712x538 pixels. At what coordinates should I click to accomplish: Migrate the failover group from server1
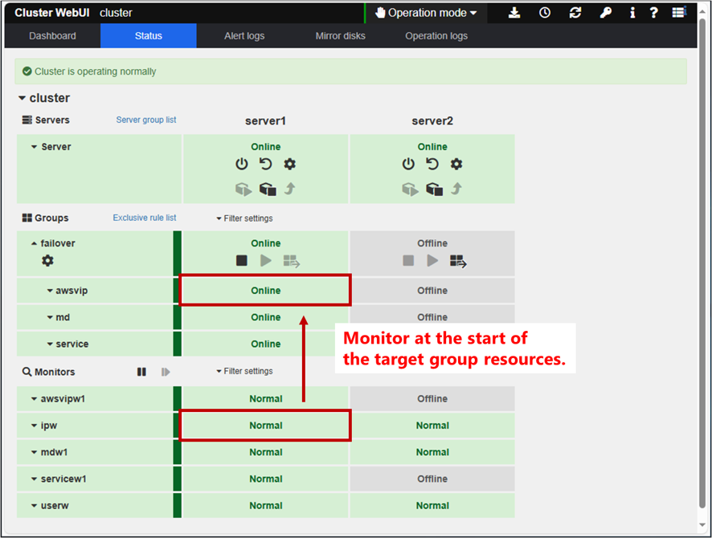point(290,260)
